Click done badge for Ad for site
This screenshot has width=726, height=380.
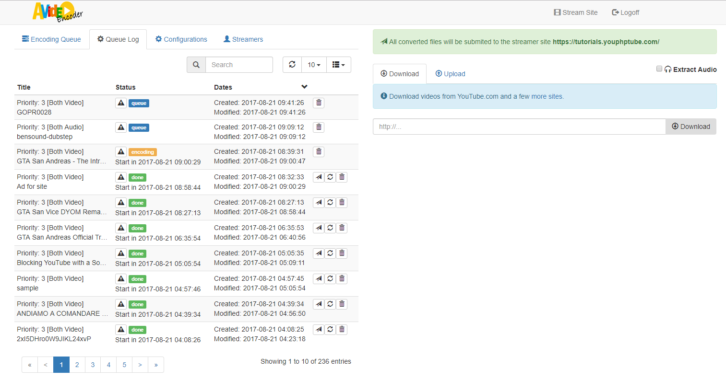click(x=137, y=177)
